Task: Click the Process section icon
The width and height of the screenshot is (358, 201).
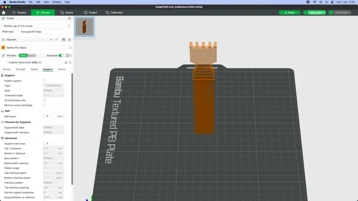Action: pyautogui.click(x=3, y=55)
